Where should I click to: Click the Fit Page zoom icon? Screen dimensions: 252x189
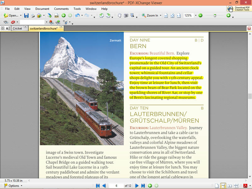172,15
